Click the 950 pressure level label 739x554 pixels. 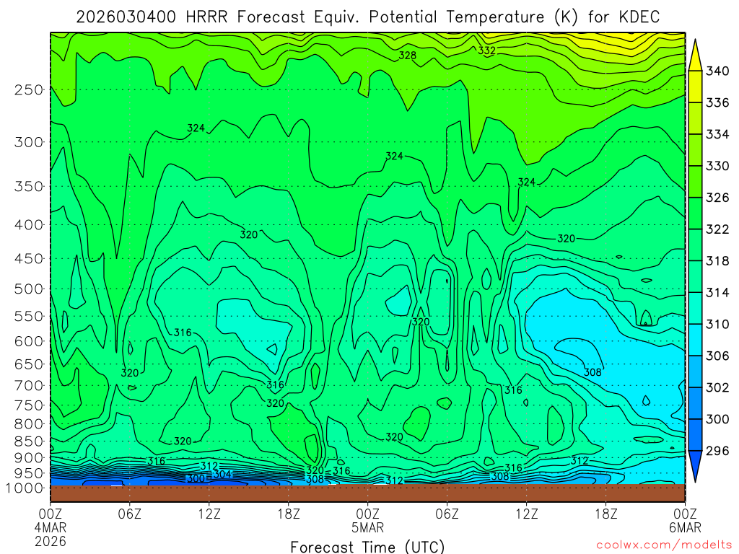pyautogui.click(x=29, y=473)
